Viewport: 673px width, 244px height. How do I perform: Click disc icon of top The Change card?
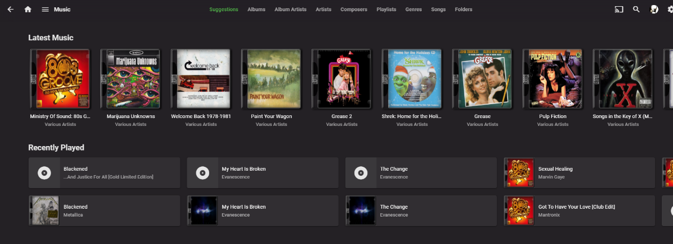tap(361, 172)
